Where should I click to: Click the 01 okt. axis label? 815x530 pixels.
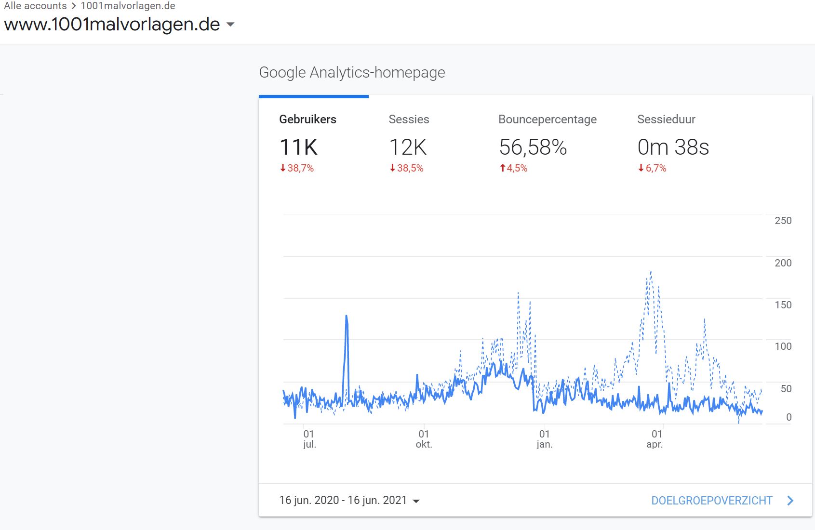pyautogui.click(x=424, y=439)
